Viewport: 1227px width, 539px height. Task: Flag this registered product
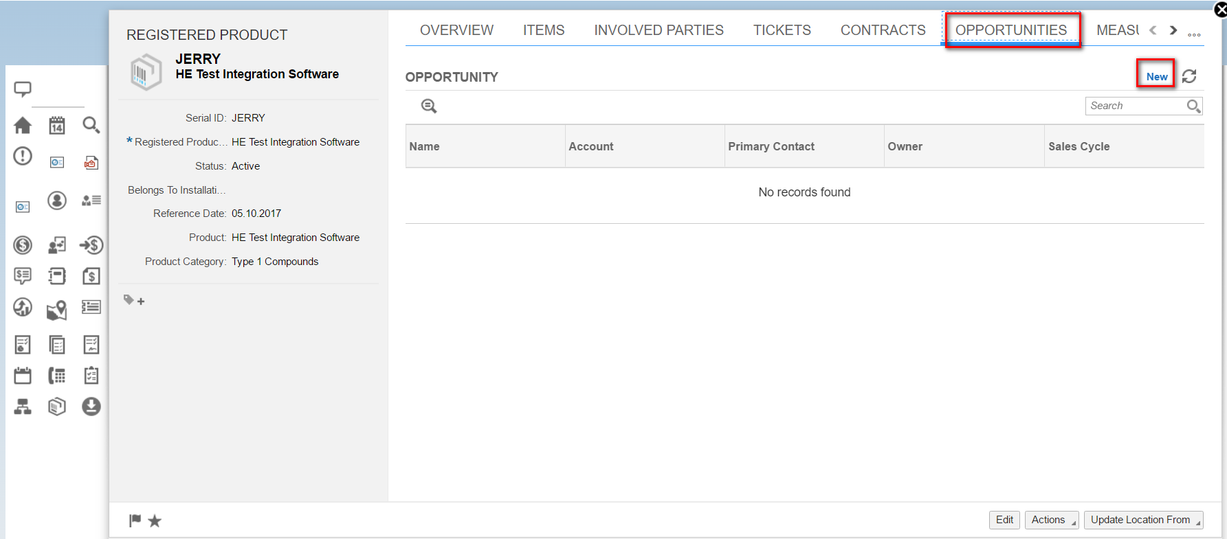pos(135,520)
